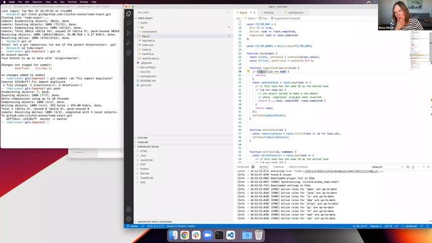Switch to the Output panel tab
The width and height of the screenshot is (432, 243).
pos(263,167)
